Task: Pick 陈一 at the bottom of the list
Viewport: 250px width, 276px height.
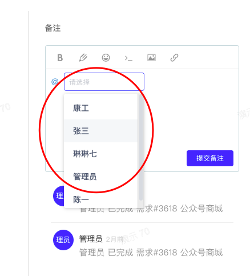Action: [100, 199]
